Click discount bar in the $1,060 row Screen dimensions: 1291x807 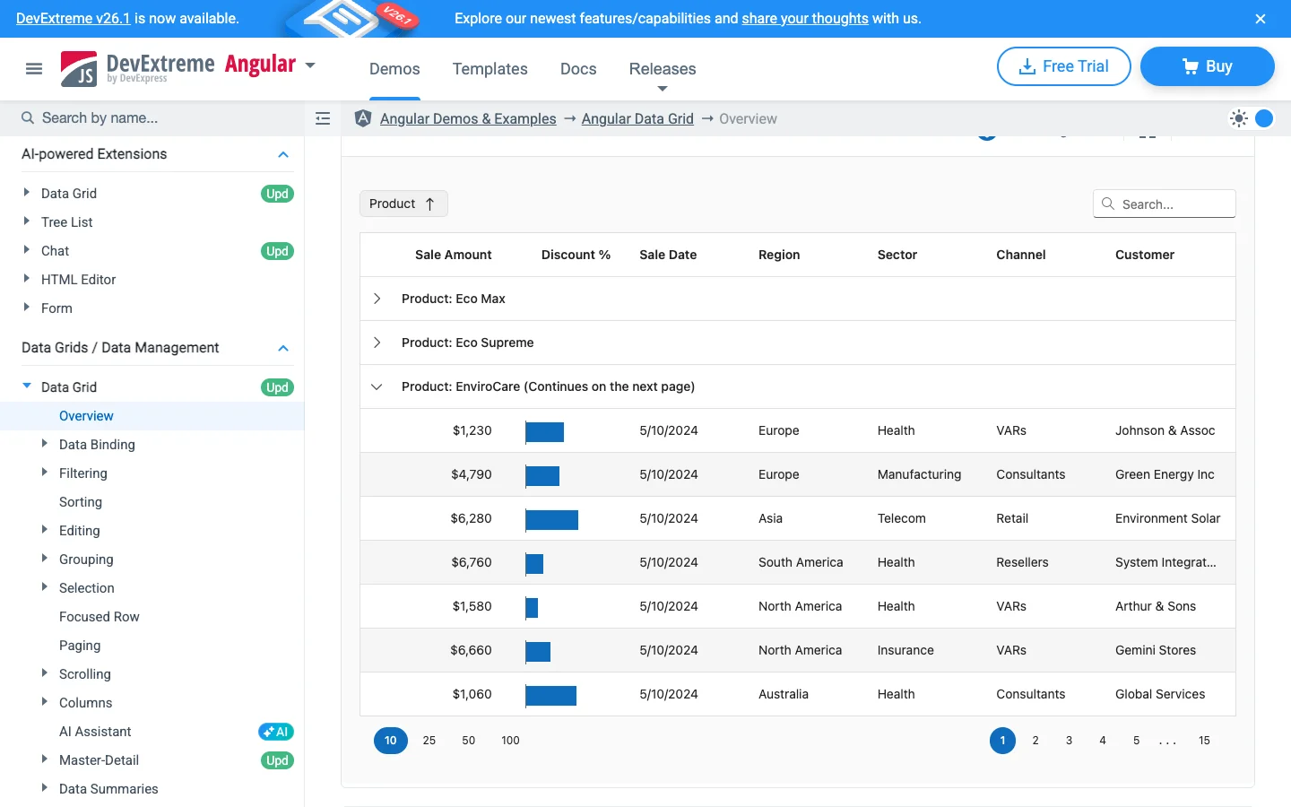(551, 696)
